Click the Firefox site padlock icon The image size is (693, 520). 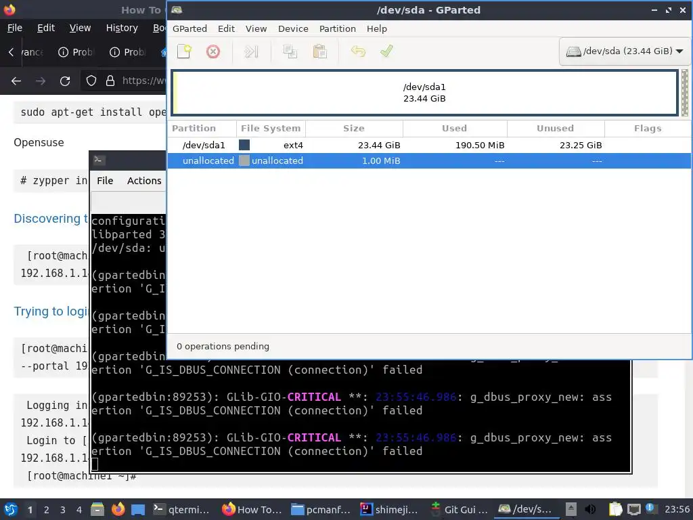click(110, 81)
